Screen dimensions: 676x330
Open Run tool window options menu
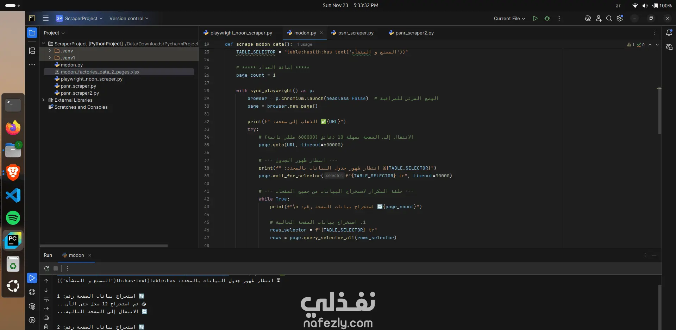coord(645,255)
